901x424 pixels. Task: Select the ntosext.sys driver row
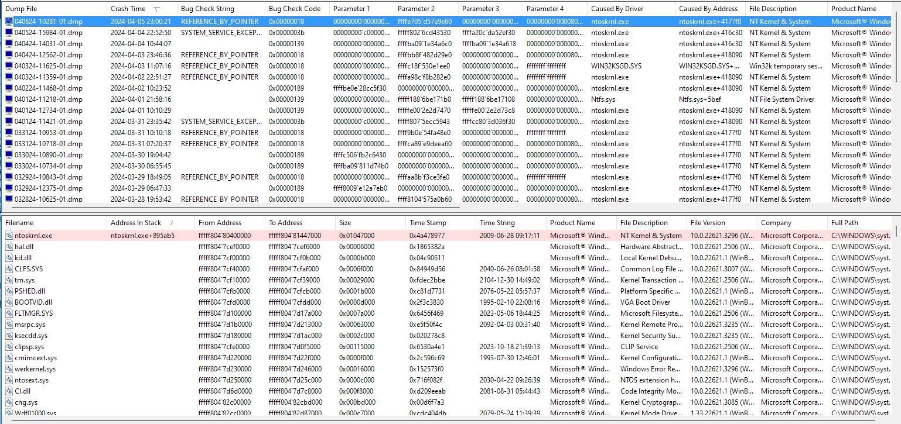pyautogui.click(x=447, y=380)
